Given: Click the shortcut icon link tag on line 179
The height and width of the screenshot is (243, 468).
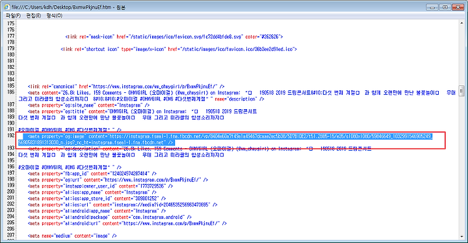Looking at the screenshot, I should click(x=179, y=49).
